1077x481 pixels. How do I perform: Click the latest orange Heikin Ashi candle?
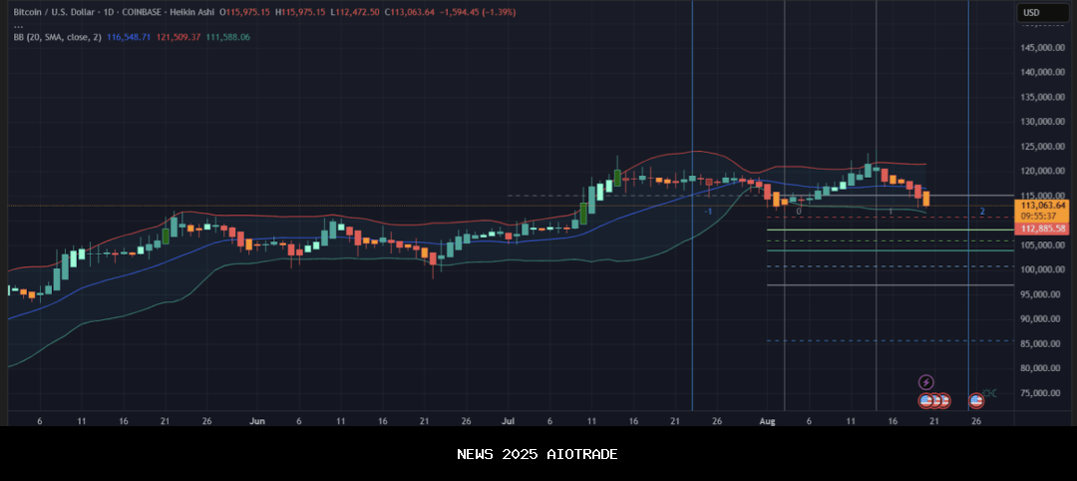(x=926, y=198)
